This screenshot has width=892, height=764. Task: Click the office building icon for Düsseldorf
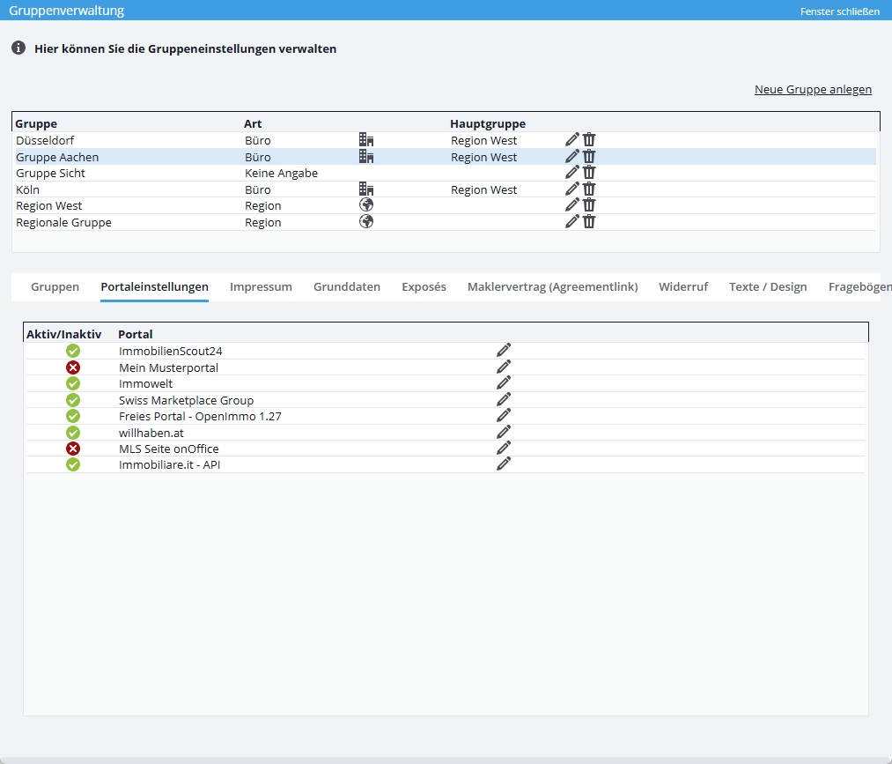click(366, 139)
